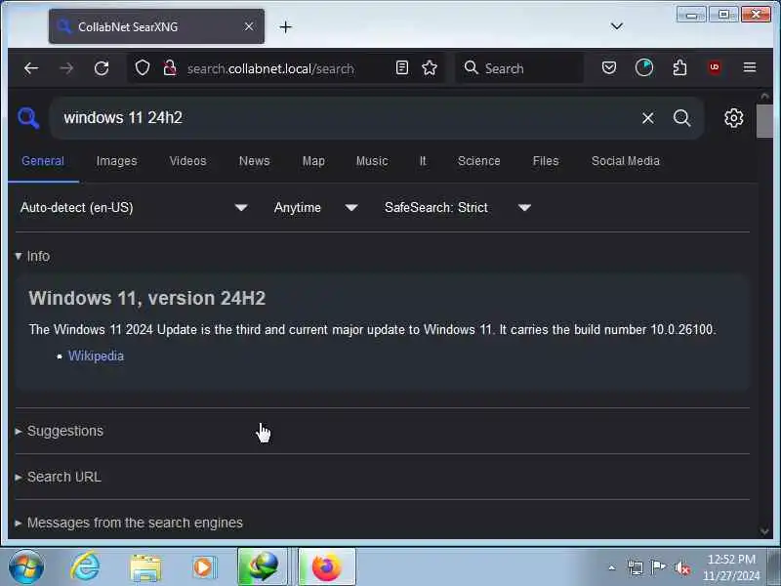
Task: Expand the Suggestions section
Action: coord(60,431)
